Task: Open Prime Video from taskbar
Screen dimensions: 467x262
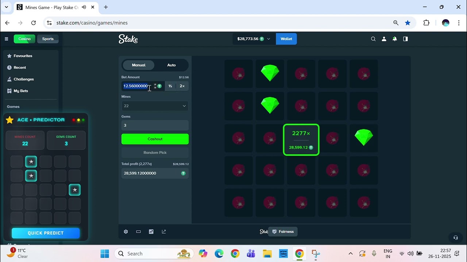Action: pos(283,254)
